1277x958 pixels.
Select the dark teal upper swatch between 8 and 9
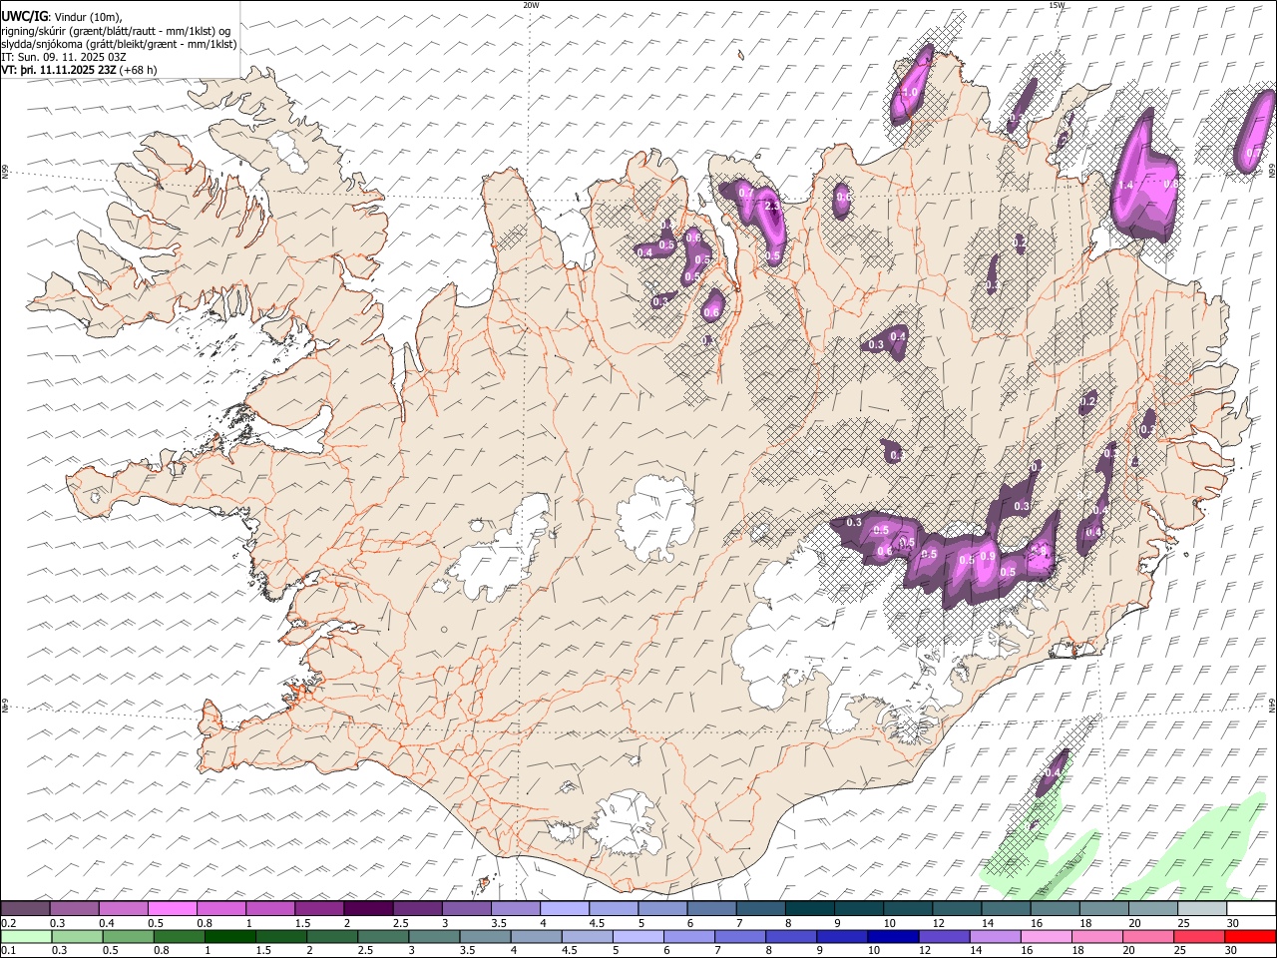coord(809,909)
